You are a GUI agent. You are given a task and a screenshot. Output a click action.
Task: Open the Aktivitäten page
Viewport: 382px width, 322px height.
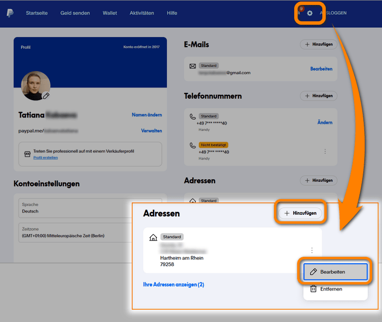point(142,13)
